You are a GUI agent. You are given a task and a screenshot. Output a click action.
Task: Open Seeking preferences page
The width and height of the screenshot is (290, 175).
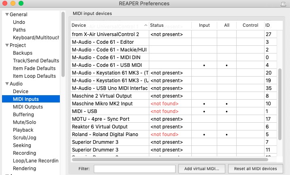22,145
